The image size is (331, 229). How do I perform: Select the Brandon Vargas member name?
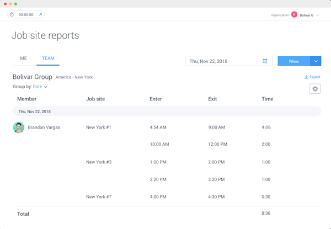(x=44, y=127)
